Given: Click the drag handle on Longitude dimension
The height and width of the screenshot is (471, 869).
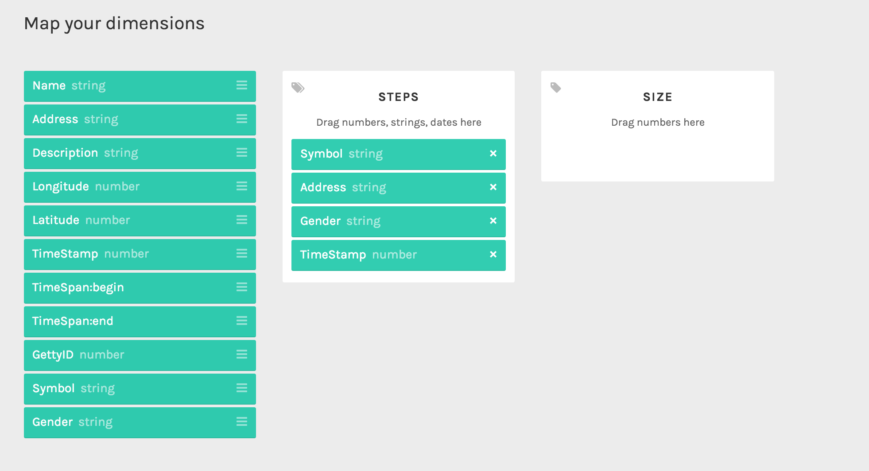Looking at the screenshot, I should click(x=242, y=186).
